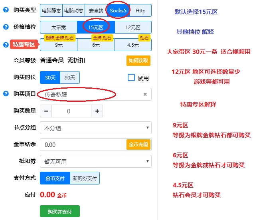Image resolution: width=253 pixels, height=220 pixels.
Task: Switch to the Socks5 purchase type tab
Action: pos(118,10)
